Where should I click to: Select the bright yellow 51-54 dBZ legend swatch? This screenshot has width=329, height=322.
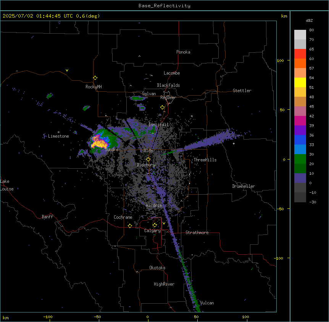tap(300, 82)
